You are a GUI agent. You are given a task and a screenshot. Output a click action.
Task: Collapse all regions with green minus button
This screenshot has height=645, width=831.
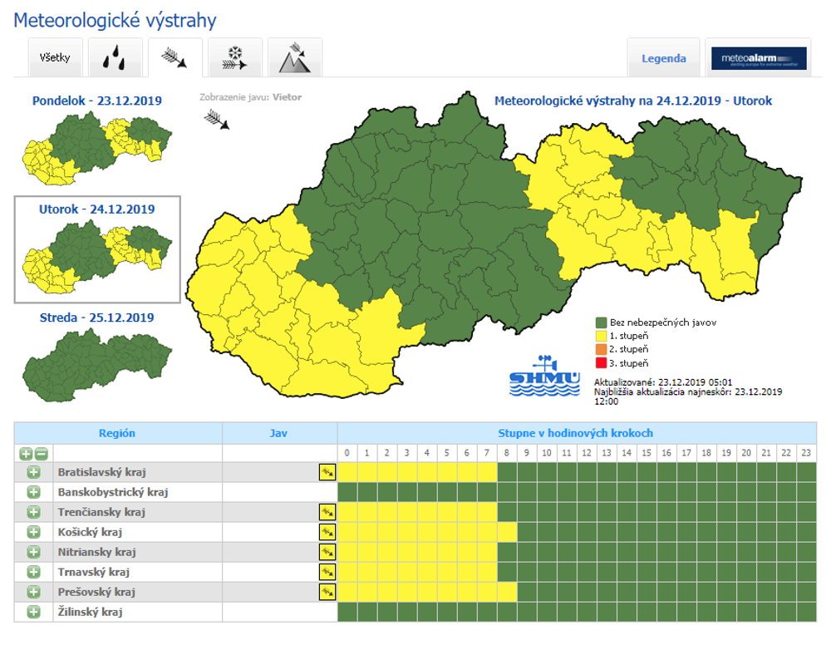(41, 454)
